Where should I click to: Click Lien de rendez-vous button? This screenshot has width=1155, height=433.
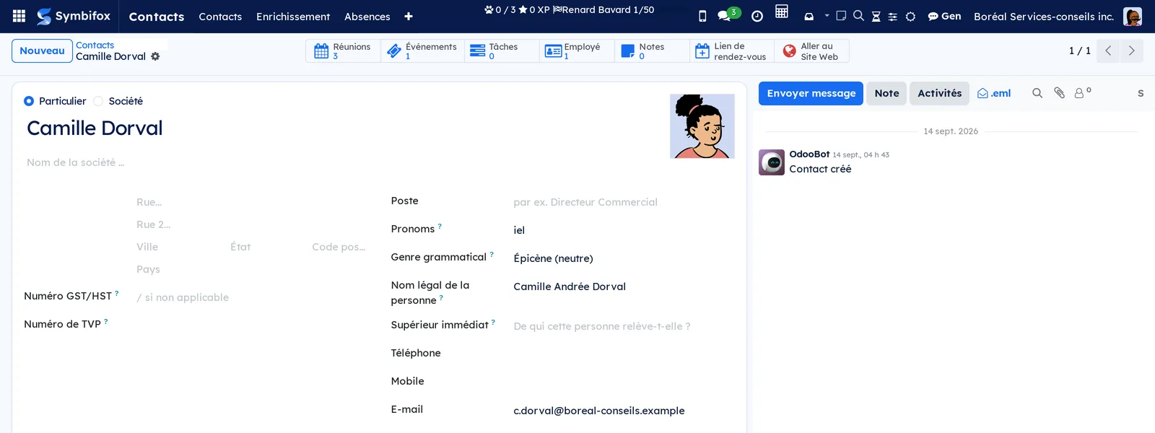click(x=731, y=51)
